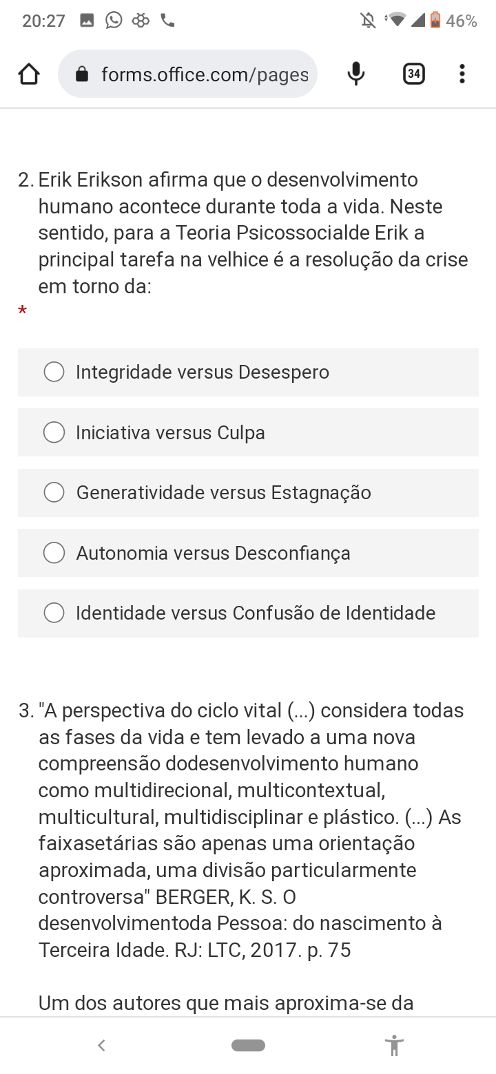
Task: Mark Identidade versus Confusão de Identidade
Action: click(x=54, y=613)
